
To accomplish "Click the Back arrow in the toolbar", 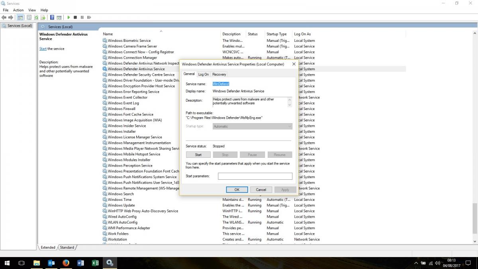I will coord(4,18).
